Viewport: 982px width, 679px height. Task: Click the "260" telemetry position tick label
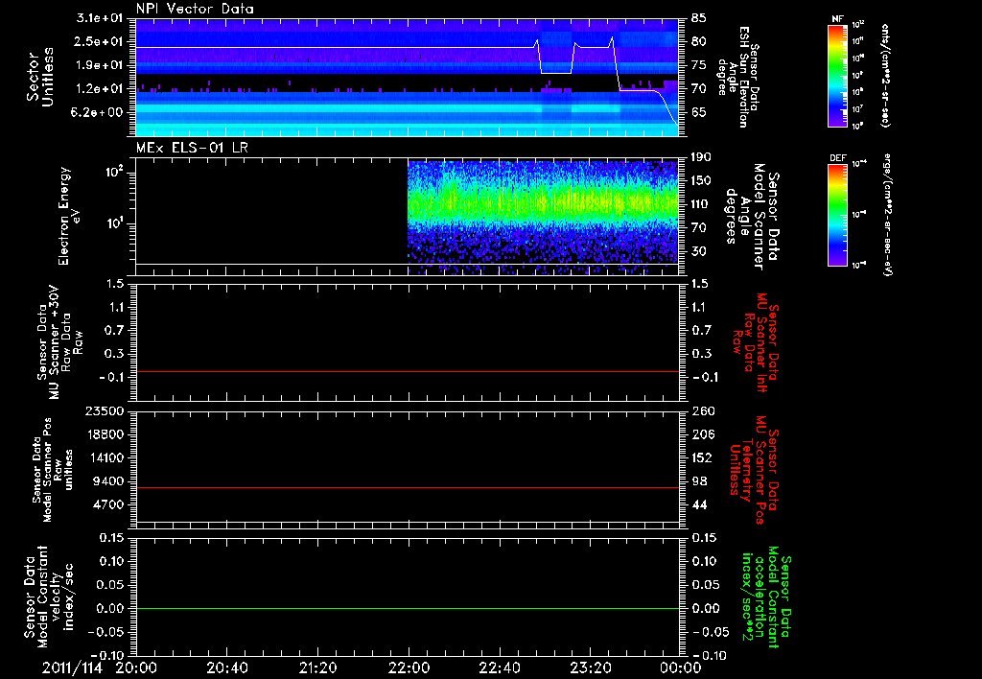click(x=701, y=410)
